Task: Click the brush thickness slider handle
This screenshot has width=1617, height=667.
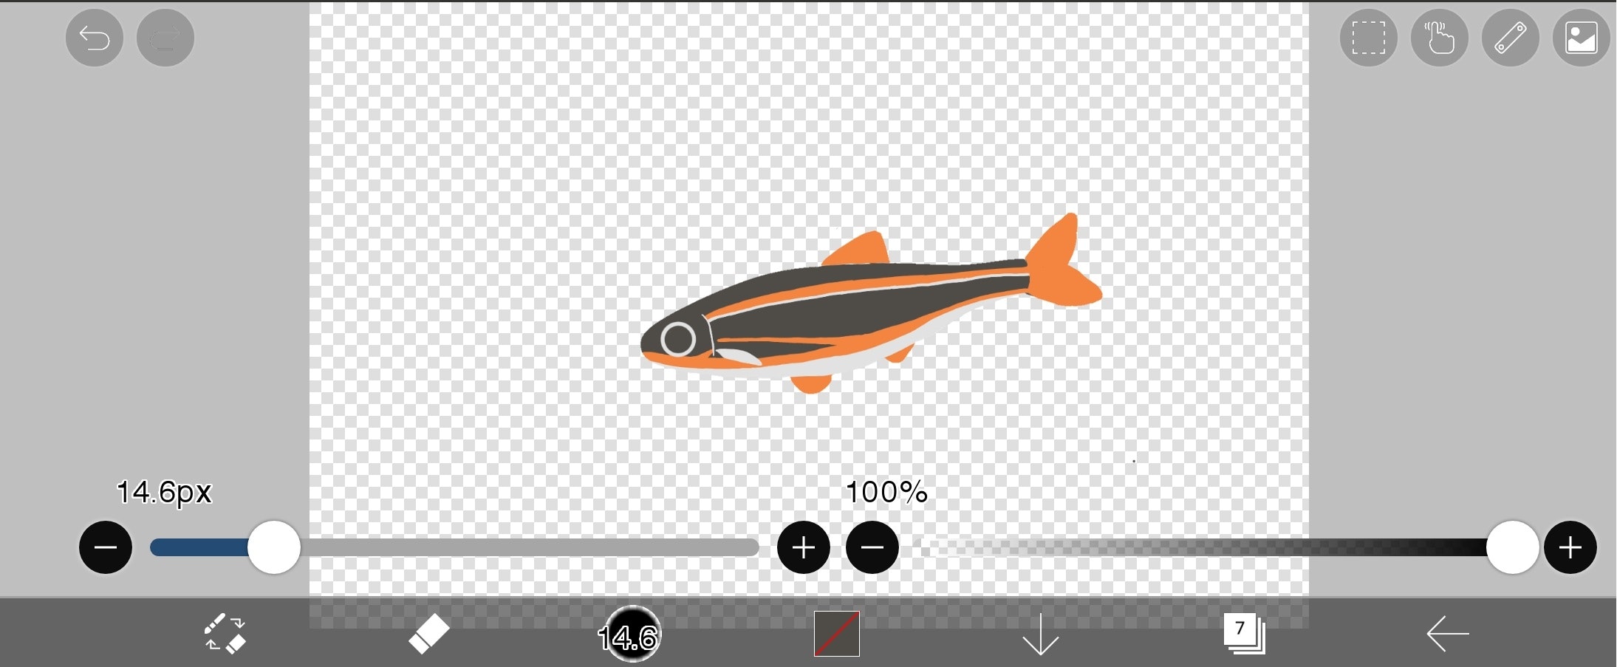Action: [x=274, y=547]
